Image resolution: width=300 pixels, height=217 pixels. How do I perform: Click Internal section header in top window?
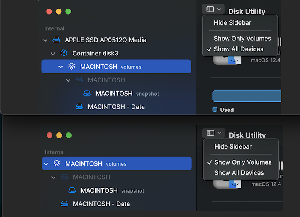coord(54,28)
